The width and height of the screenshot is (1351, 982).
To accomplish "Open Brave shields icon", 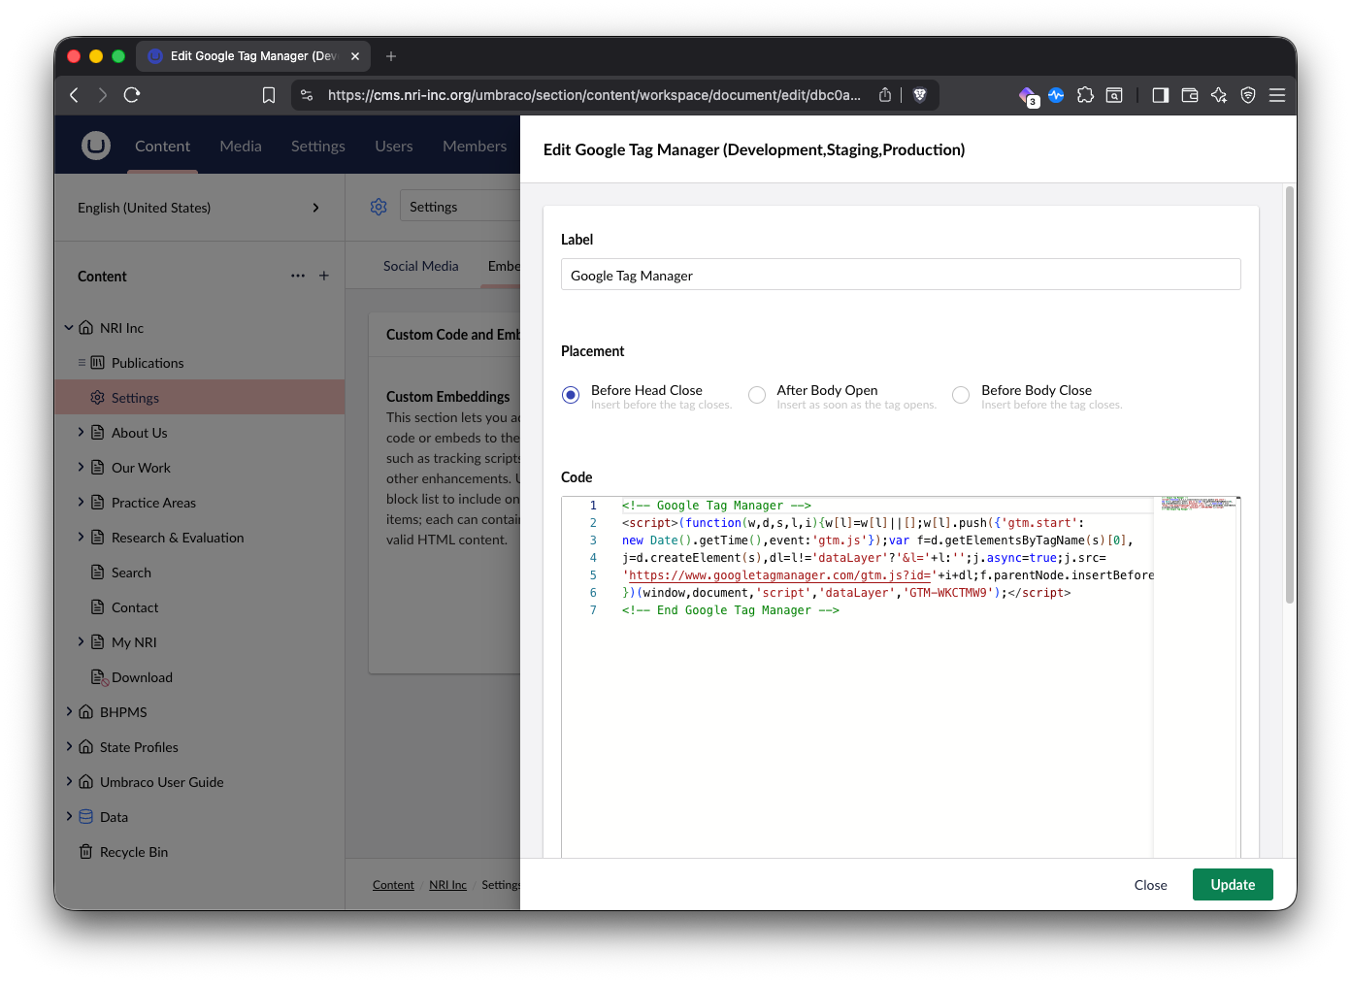I will [920, 95].
